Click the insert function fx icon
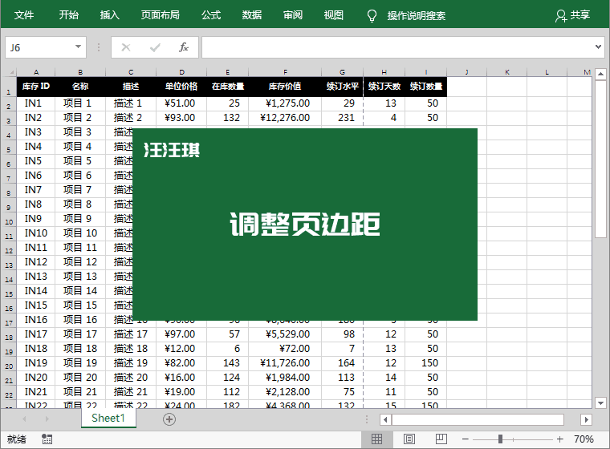The height and width of the screenshot is (449, 610). tap(184, 47)
